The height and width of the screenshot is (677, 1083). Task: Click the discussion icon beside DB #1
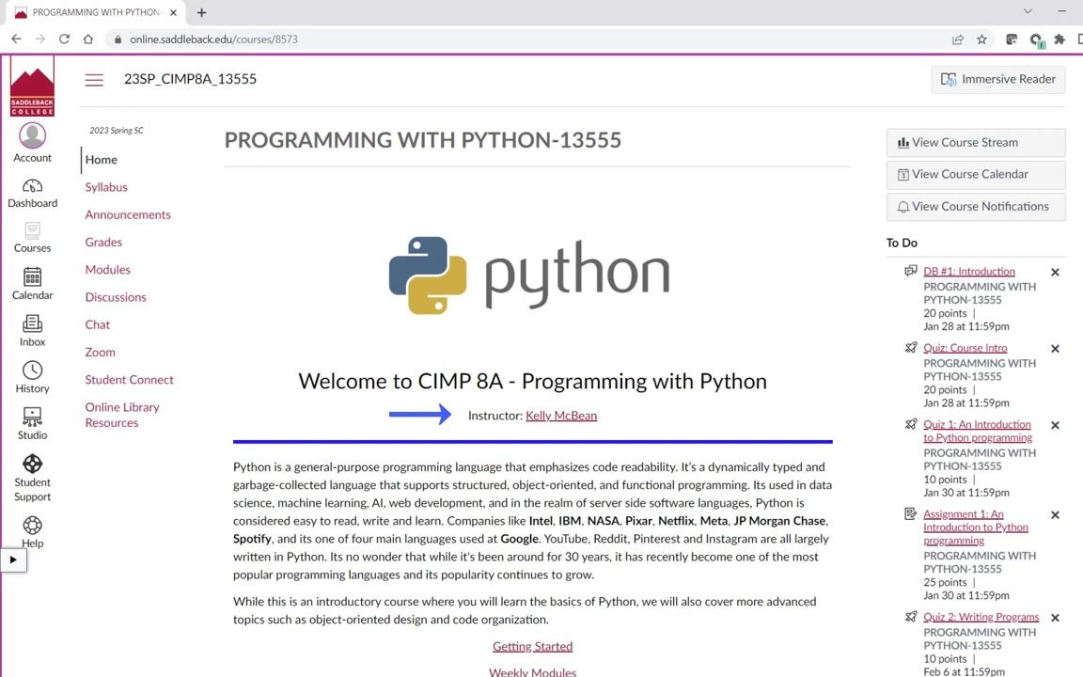point(910,271)
